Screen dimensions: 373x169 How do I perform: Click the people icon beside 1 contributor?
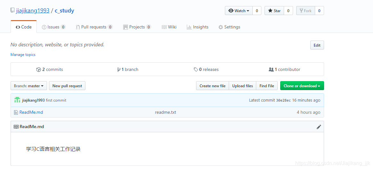[271, 70]
